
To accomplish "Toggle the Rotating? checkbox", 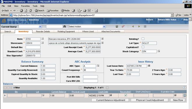I will (x=143, y=39).
